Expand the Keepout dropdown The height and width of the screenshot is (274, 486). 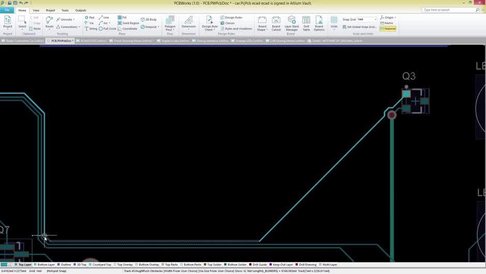click(158, 27)
